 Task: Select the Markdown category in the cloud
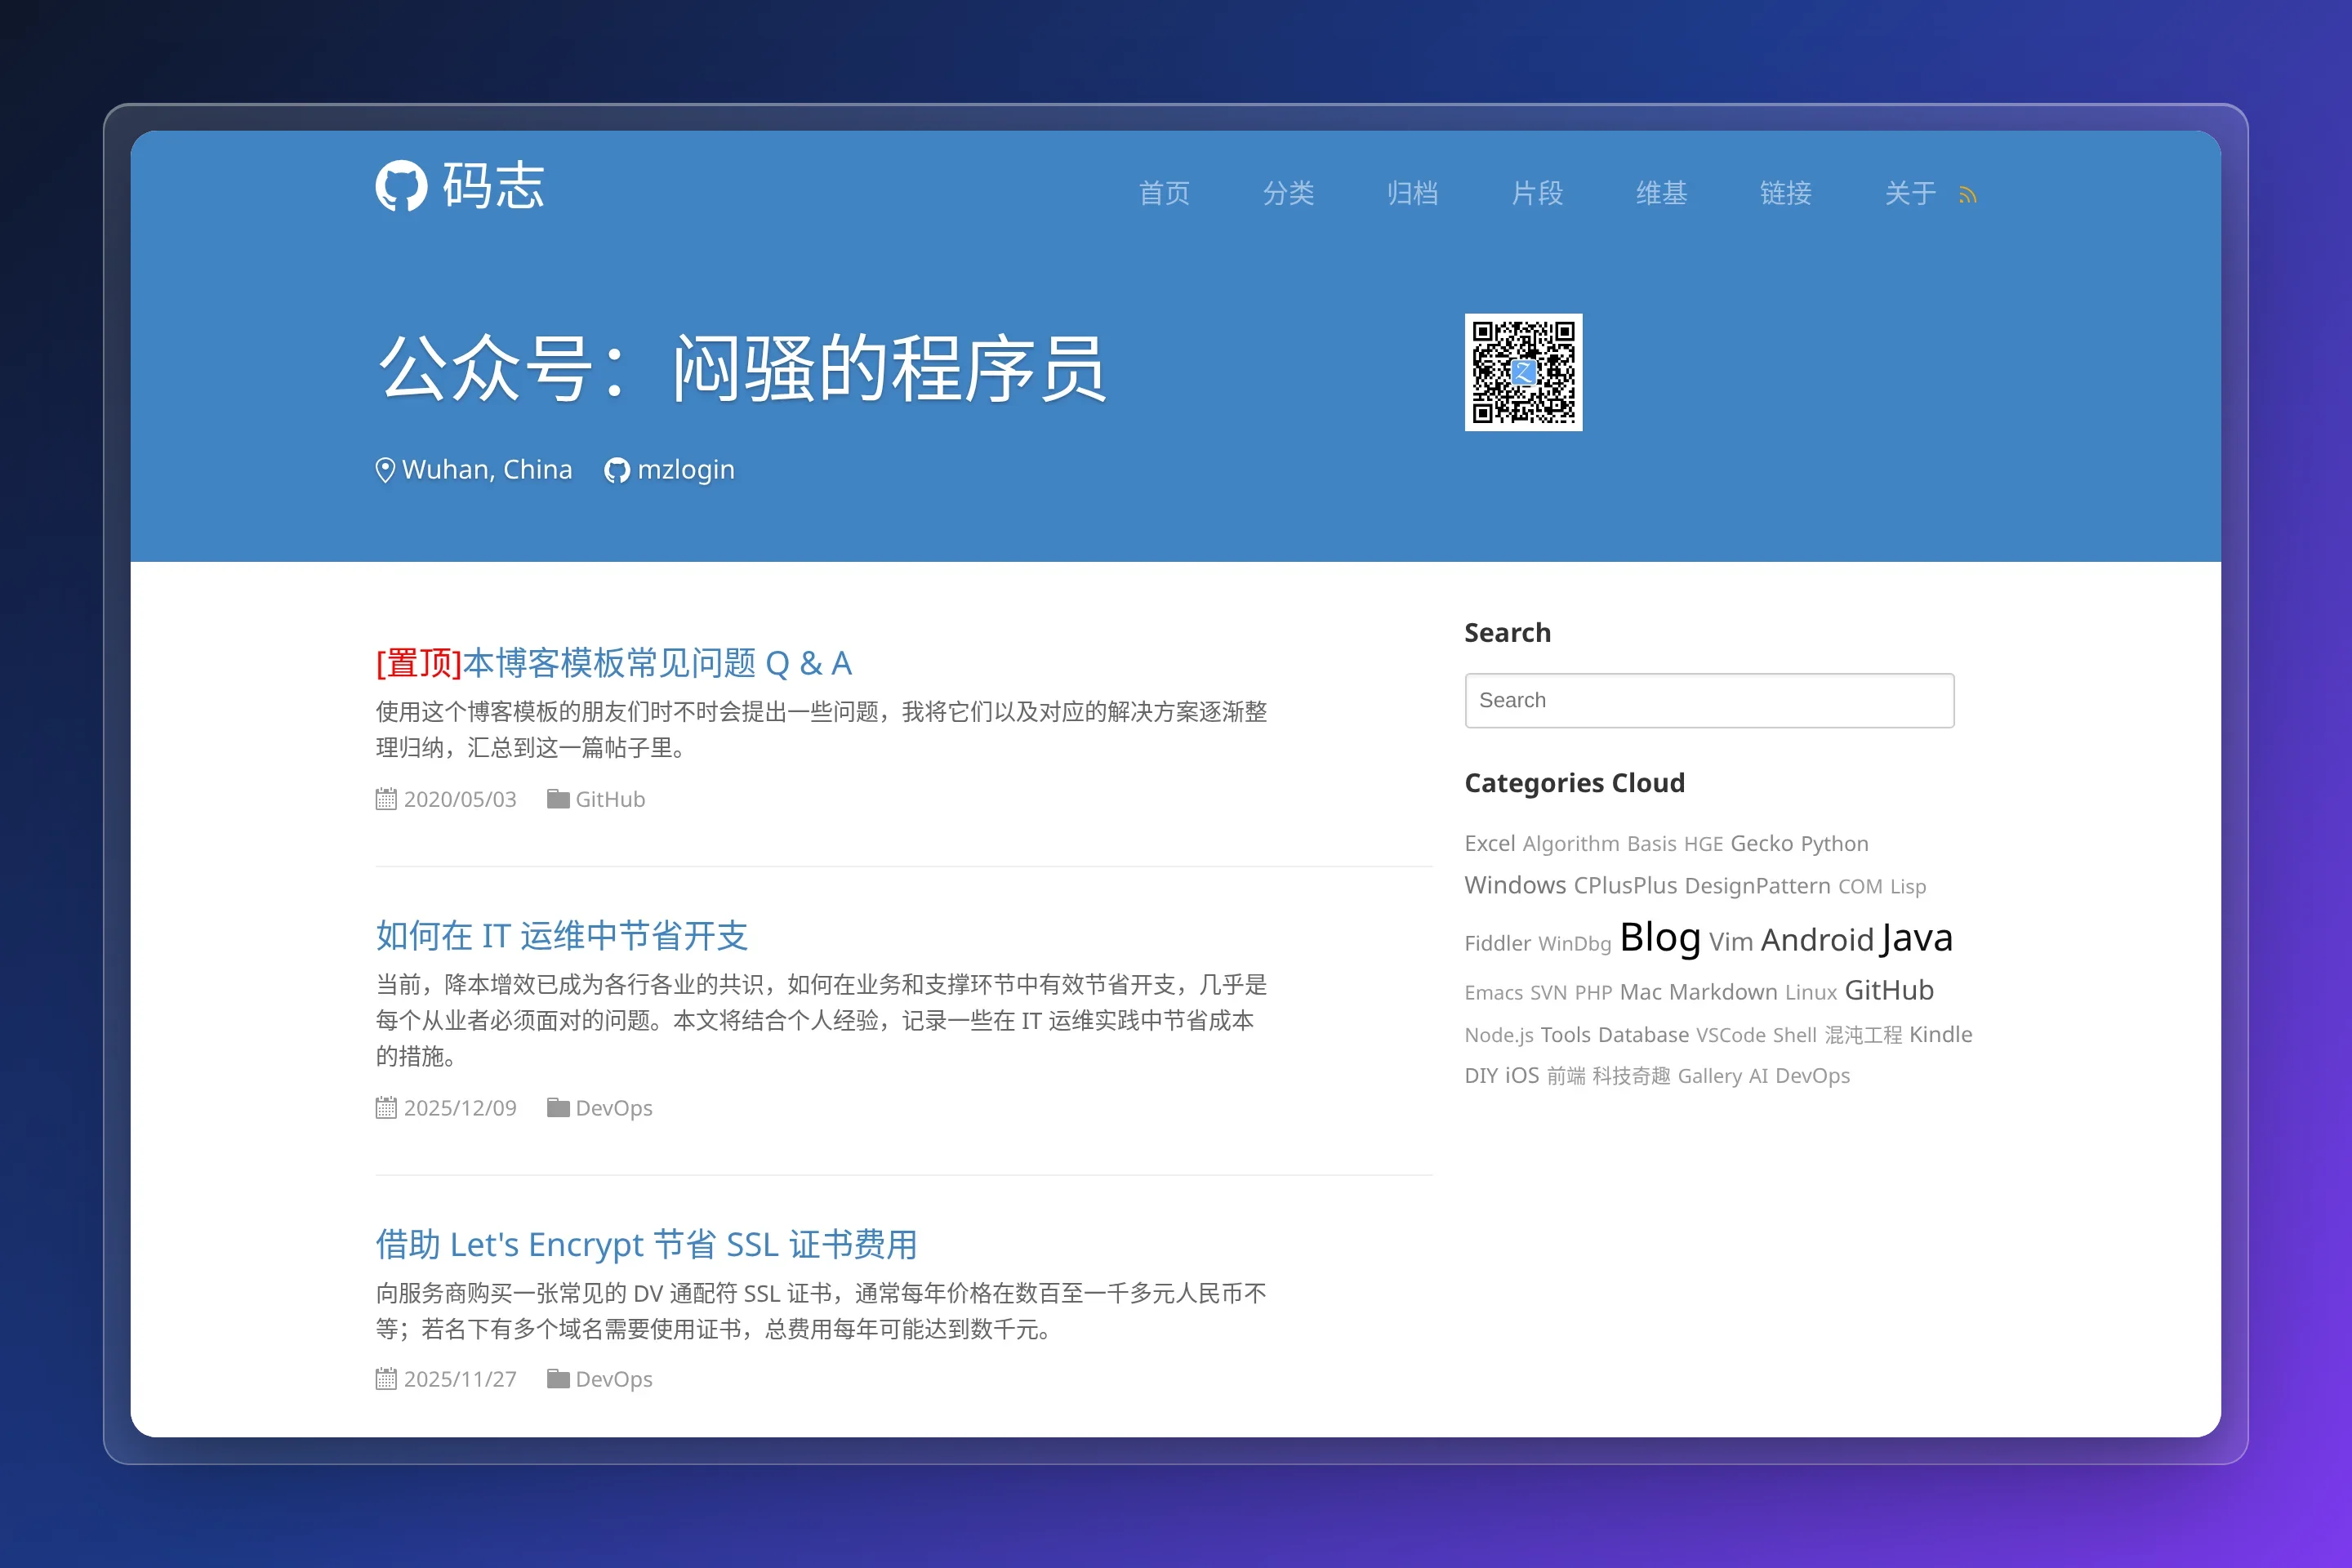click(1723, 992)
